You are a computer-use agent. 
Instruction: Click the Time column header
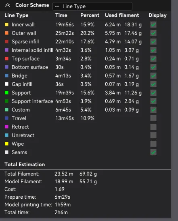[61, 15]
